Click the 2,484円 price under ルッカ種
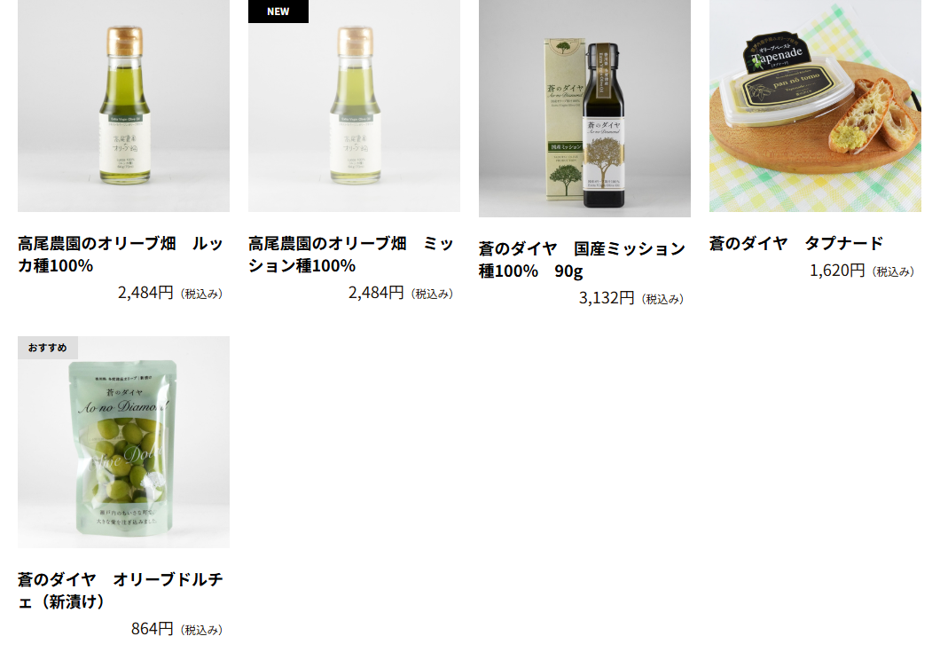The width and height of the screenshot is (940, 652). [145, 293]
